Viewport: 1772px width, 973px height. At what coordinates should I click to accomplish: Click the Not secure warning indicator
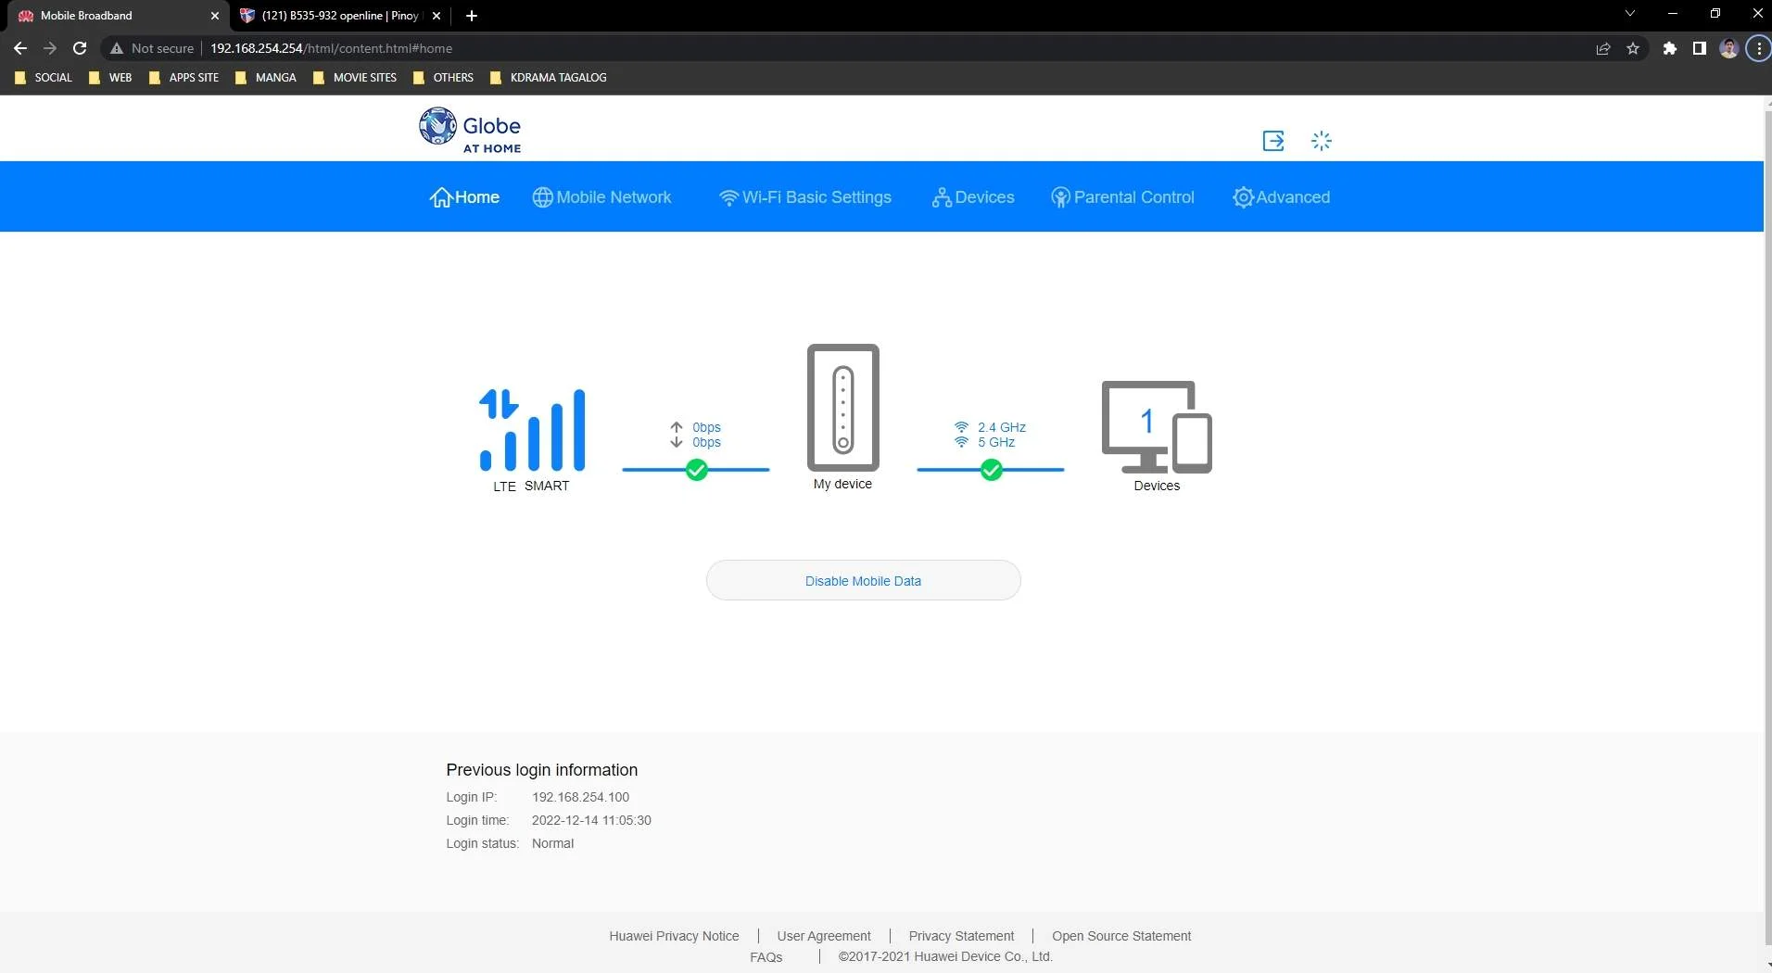pos(152,48)
